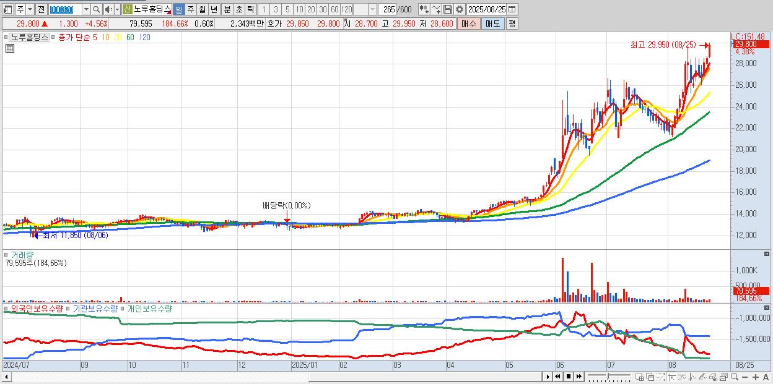773x384 pixels.
Task: Click the rewind button on chart bar
Action: click(x=557, y=377)
